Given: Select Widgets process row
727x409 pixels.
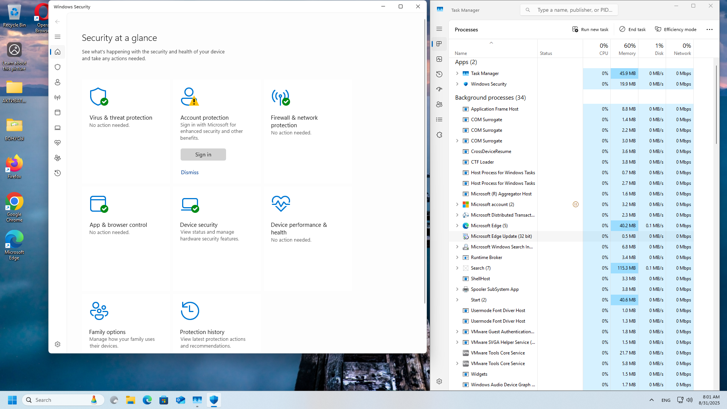Looking at the screenshot, I should point(571,374).
